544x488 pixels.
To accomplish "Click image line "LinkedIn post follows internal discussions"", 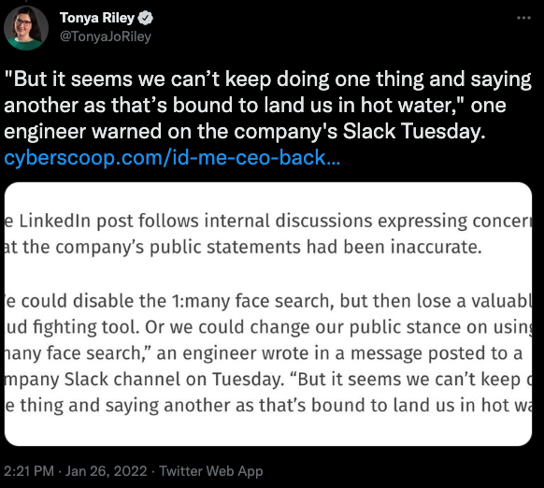I will click(268, 221).
